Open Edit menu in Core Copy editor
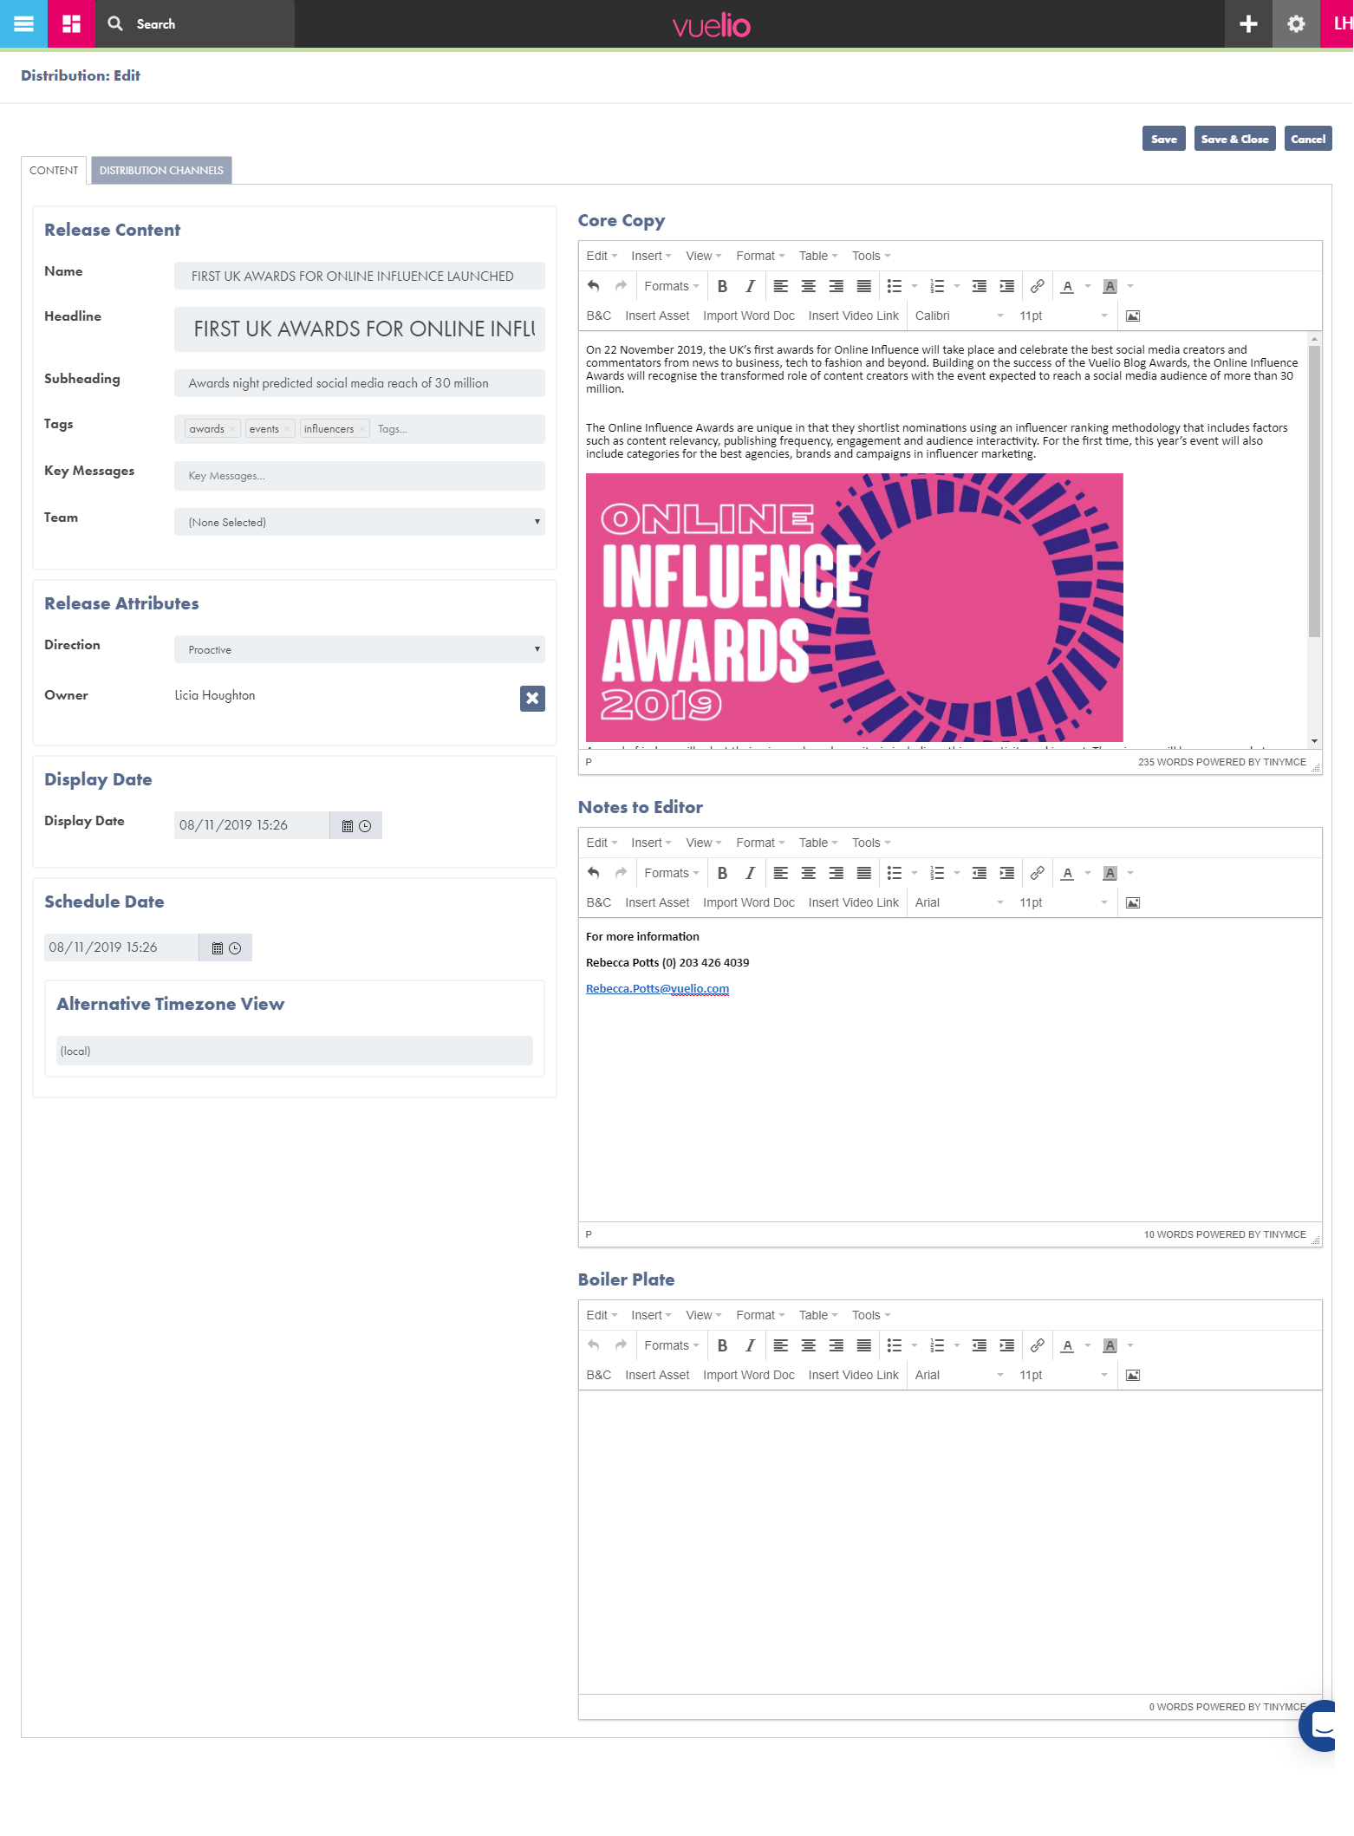This screenshot has width=1354, height=1836. tap(602, 256)
